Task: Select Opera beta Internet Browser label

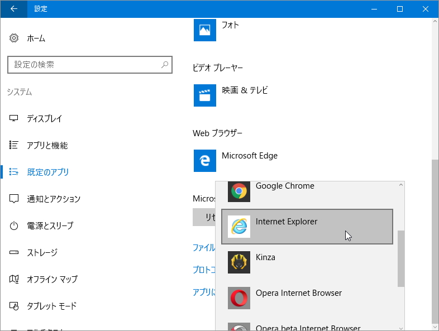Action: [x=308, y=328]
